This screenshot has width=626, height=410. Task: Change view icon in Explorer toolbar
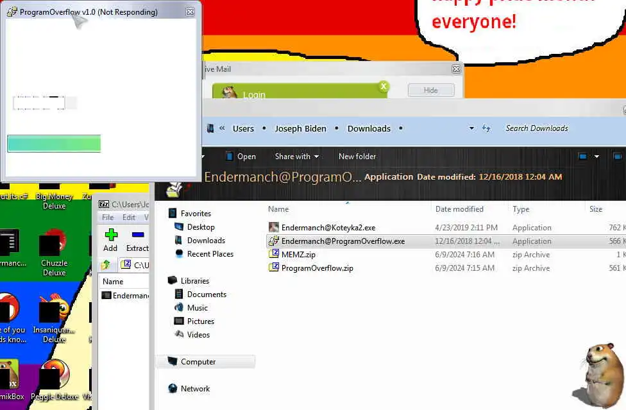pyautogui.click(x=583, y=157)
